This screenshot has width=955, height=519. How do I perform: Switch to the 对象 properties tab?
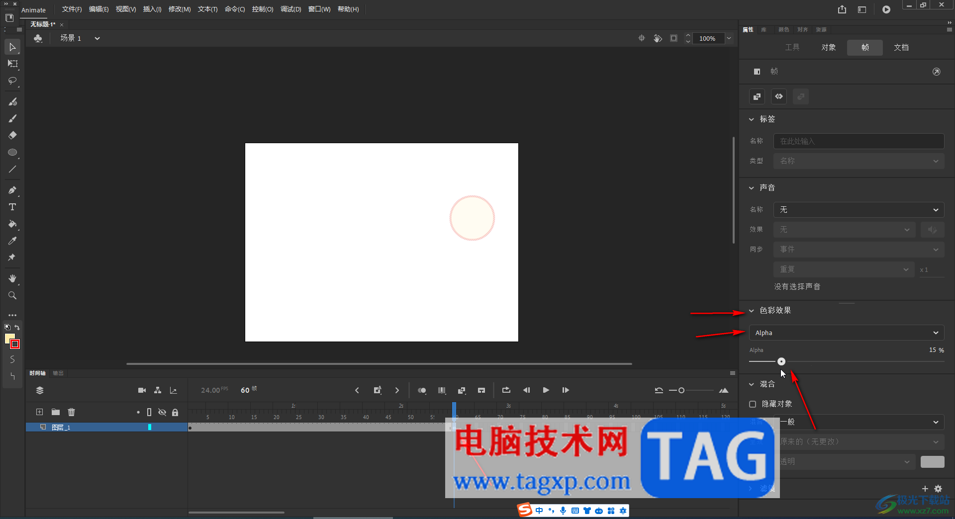(x=829, y=47)
